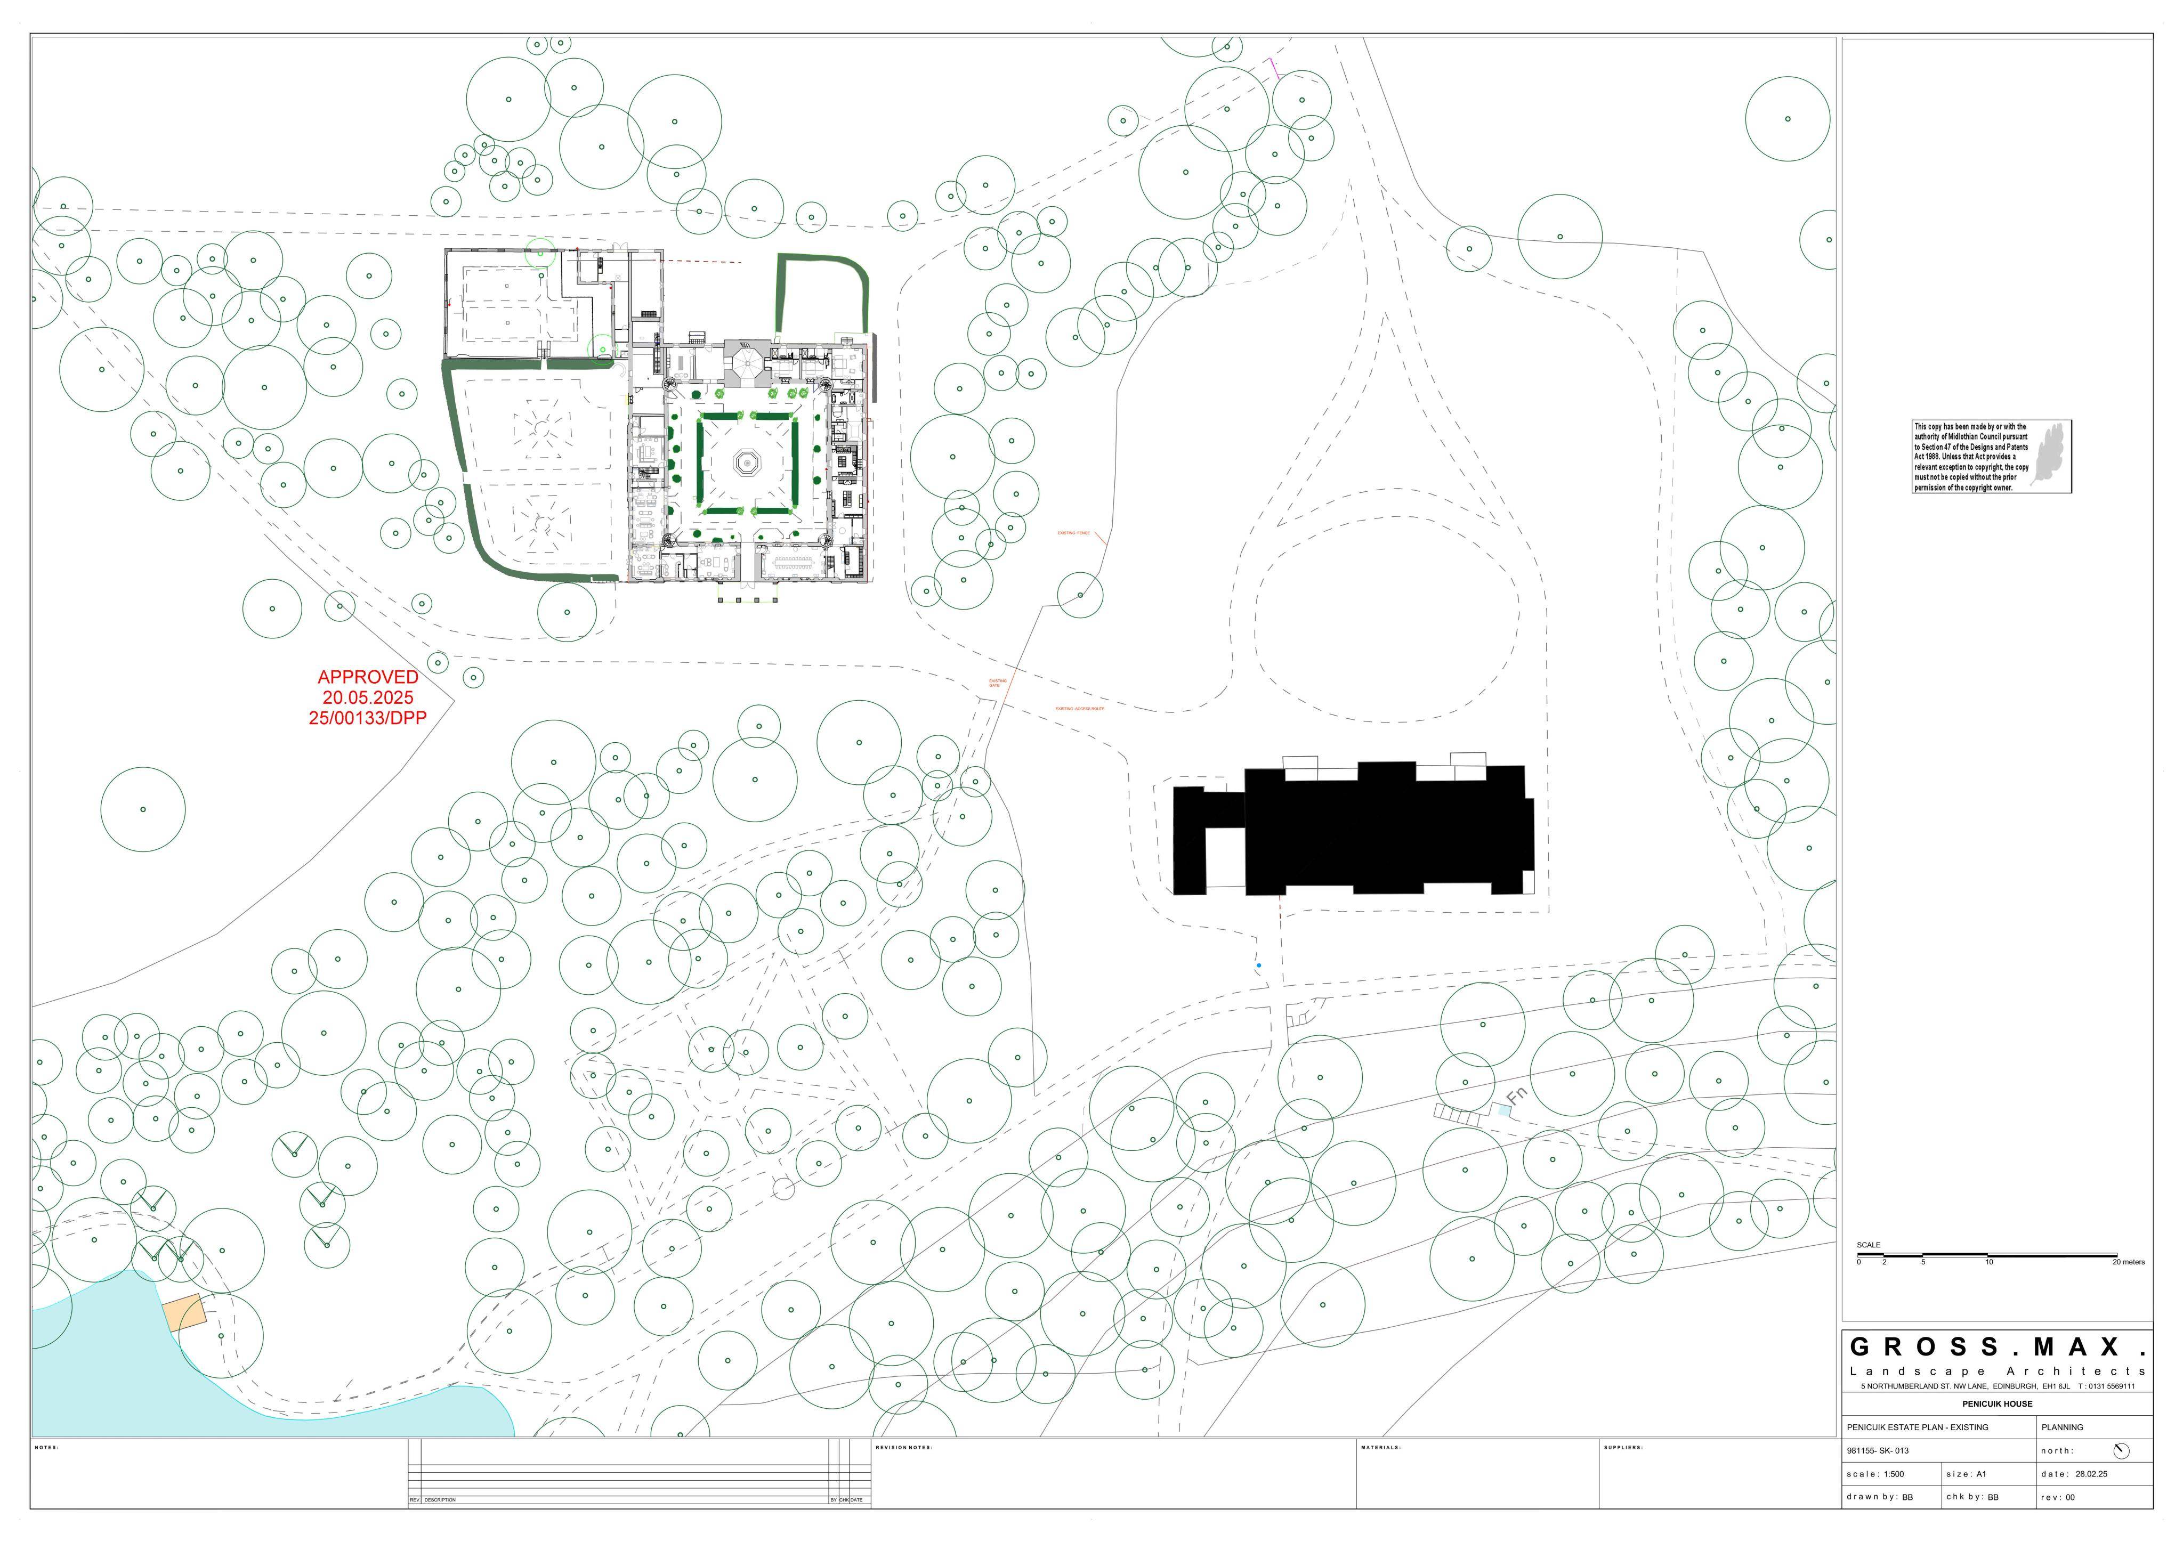The width and height of the screenshot is (2183, 1542).
Task: Click the 'EXISTING GATE' annotation
Action: pyautogui.click(x=997, y=683)
